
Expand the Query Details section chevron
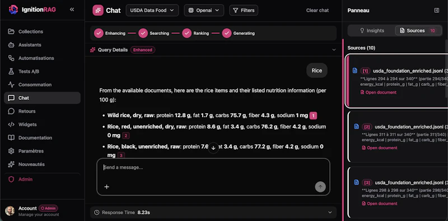click(x=334, y=50)
